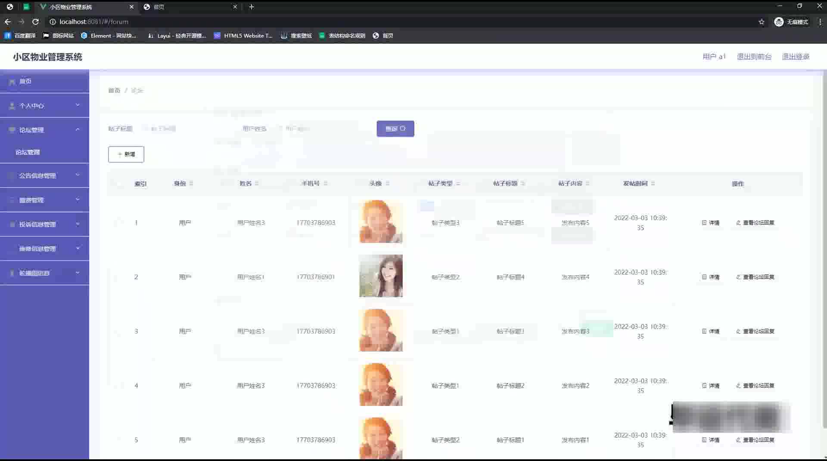This screenshot has height=461, width=827.
Task: Open 缴费管理 sidebar menu
Action: 45,200
